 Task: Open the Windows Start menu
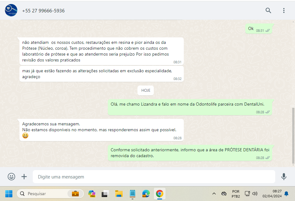click(x=9, y=194)
